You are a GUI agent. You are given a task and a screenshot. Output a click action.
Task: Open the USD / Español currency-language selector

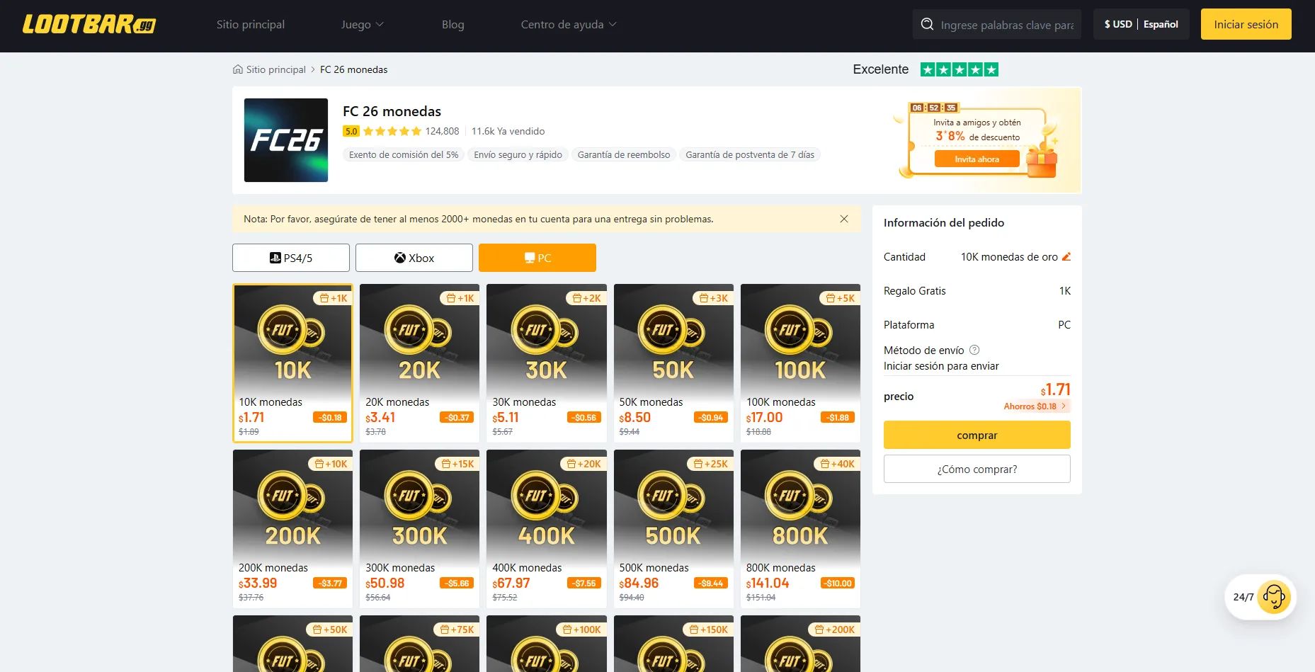pyautogui.click(x=1141, y=24)
